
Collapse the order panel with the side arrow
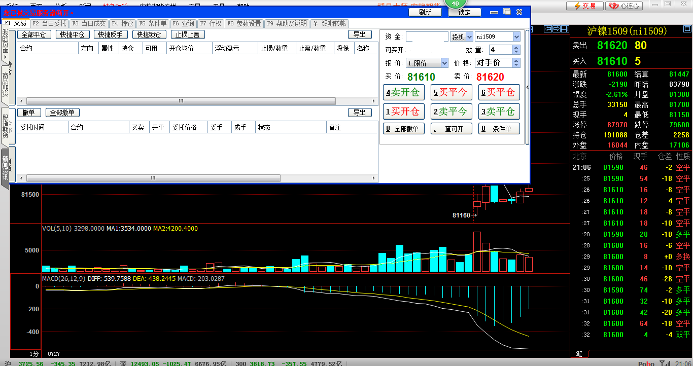pos(527,87)
